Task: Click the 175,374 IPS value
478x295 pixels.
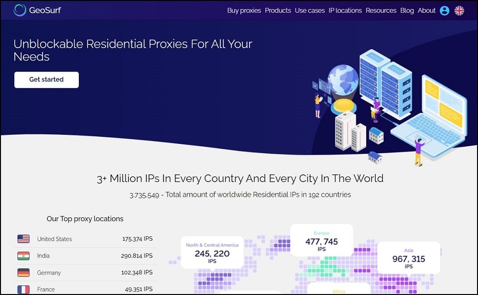Action: [x=137, y=239]
